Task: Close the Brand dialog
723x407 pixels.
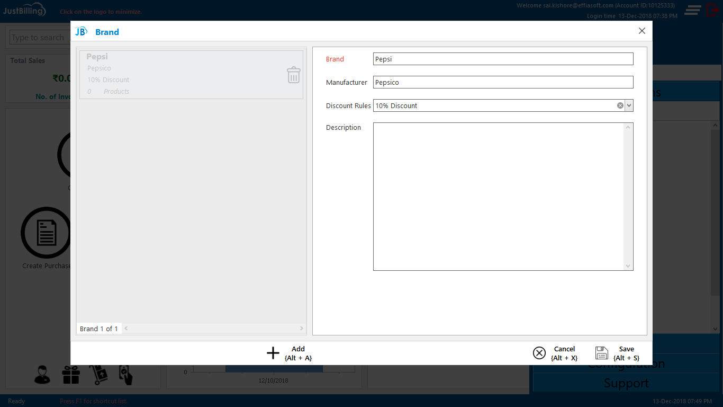Action: tap(642, 31)
